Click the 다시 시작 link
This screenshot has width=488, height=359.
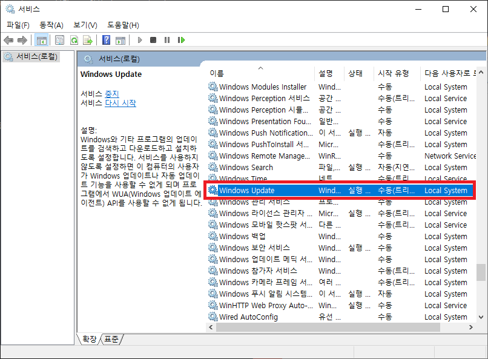[x=120, y=103]
